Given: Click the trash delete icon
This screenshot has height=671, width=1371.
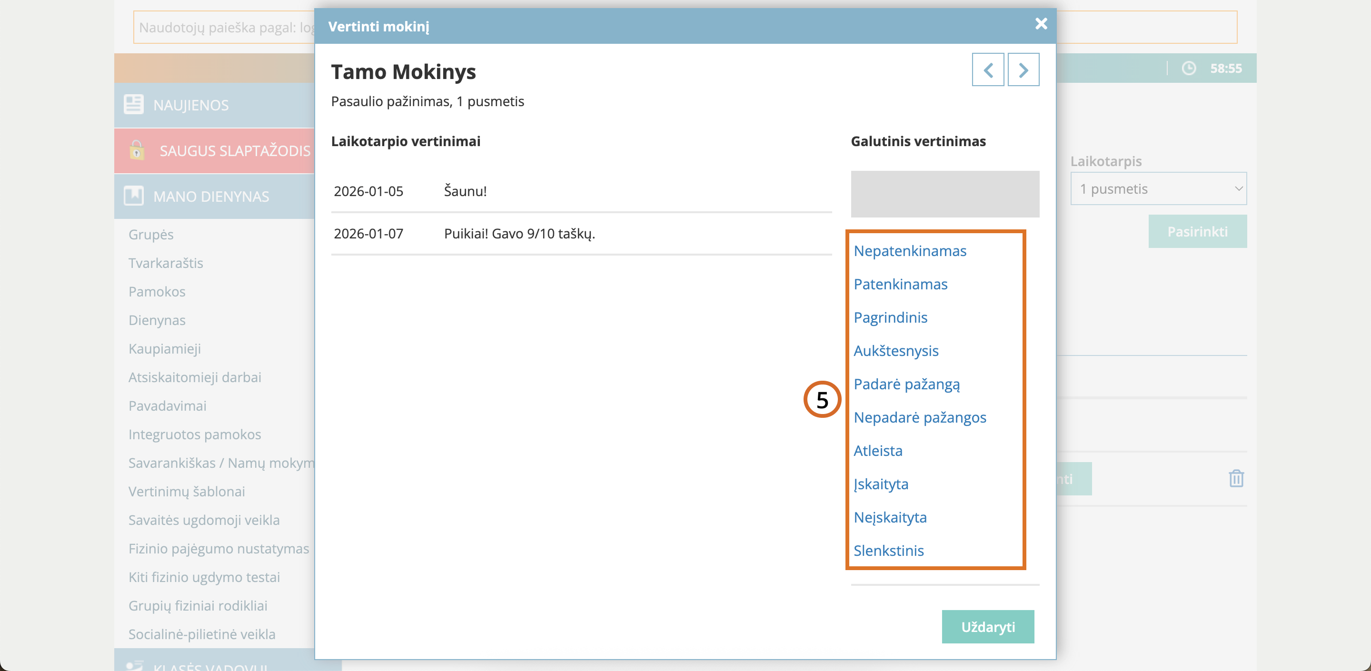Looking at the screenshot, I should click(1236, 478).
